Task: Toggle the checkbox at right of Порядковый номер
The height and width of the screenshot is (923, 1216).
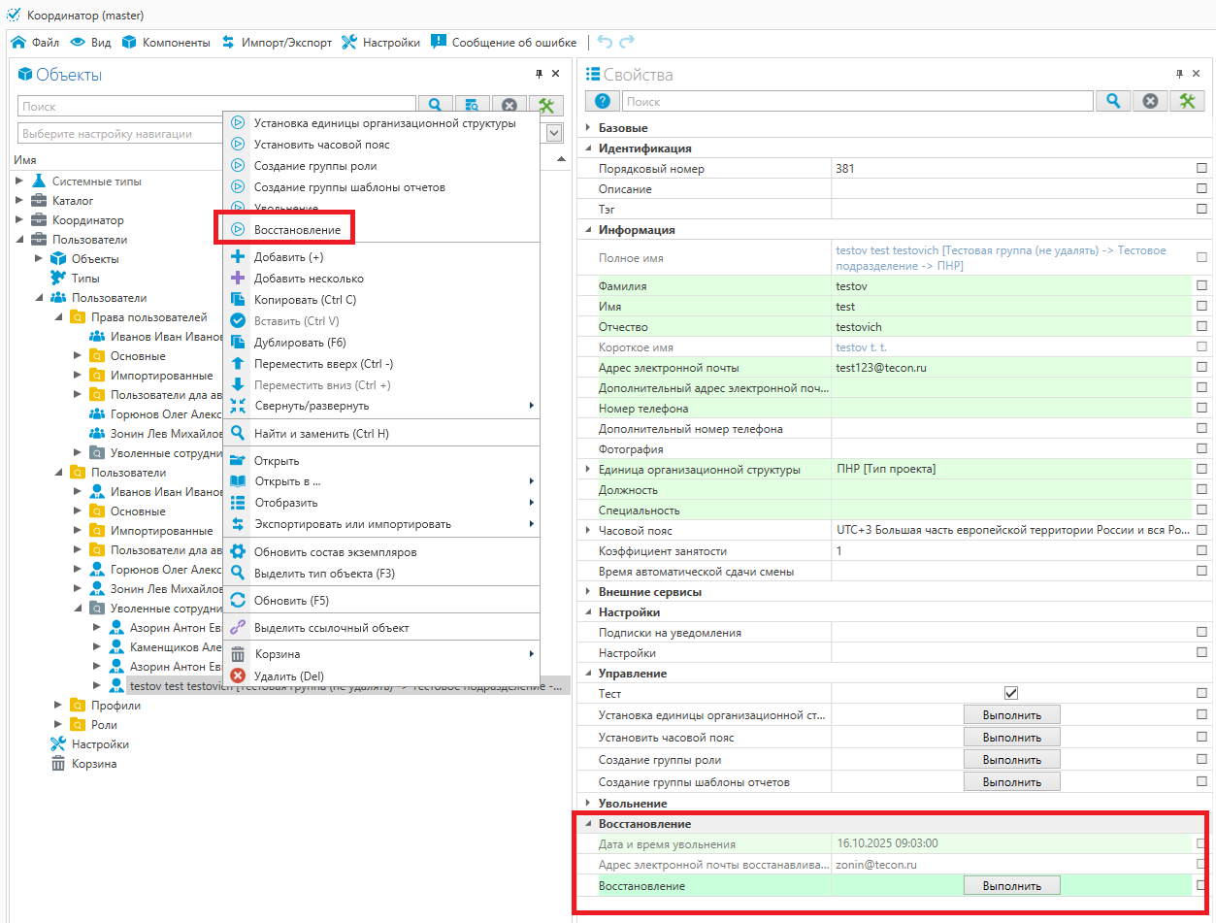Action: point(1201,169)
